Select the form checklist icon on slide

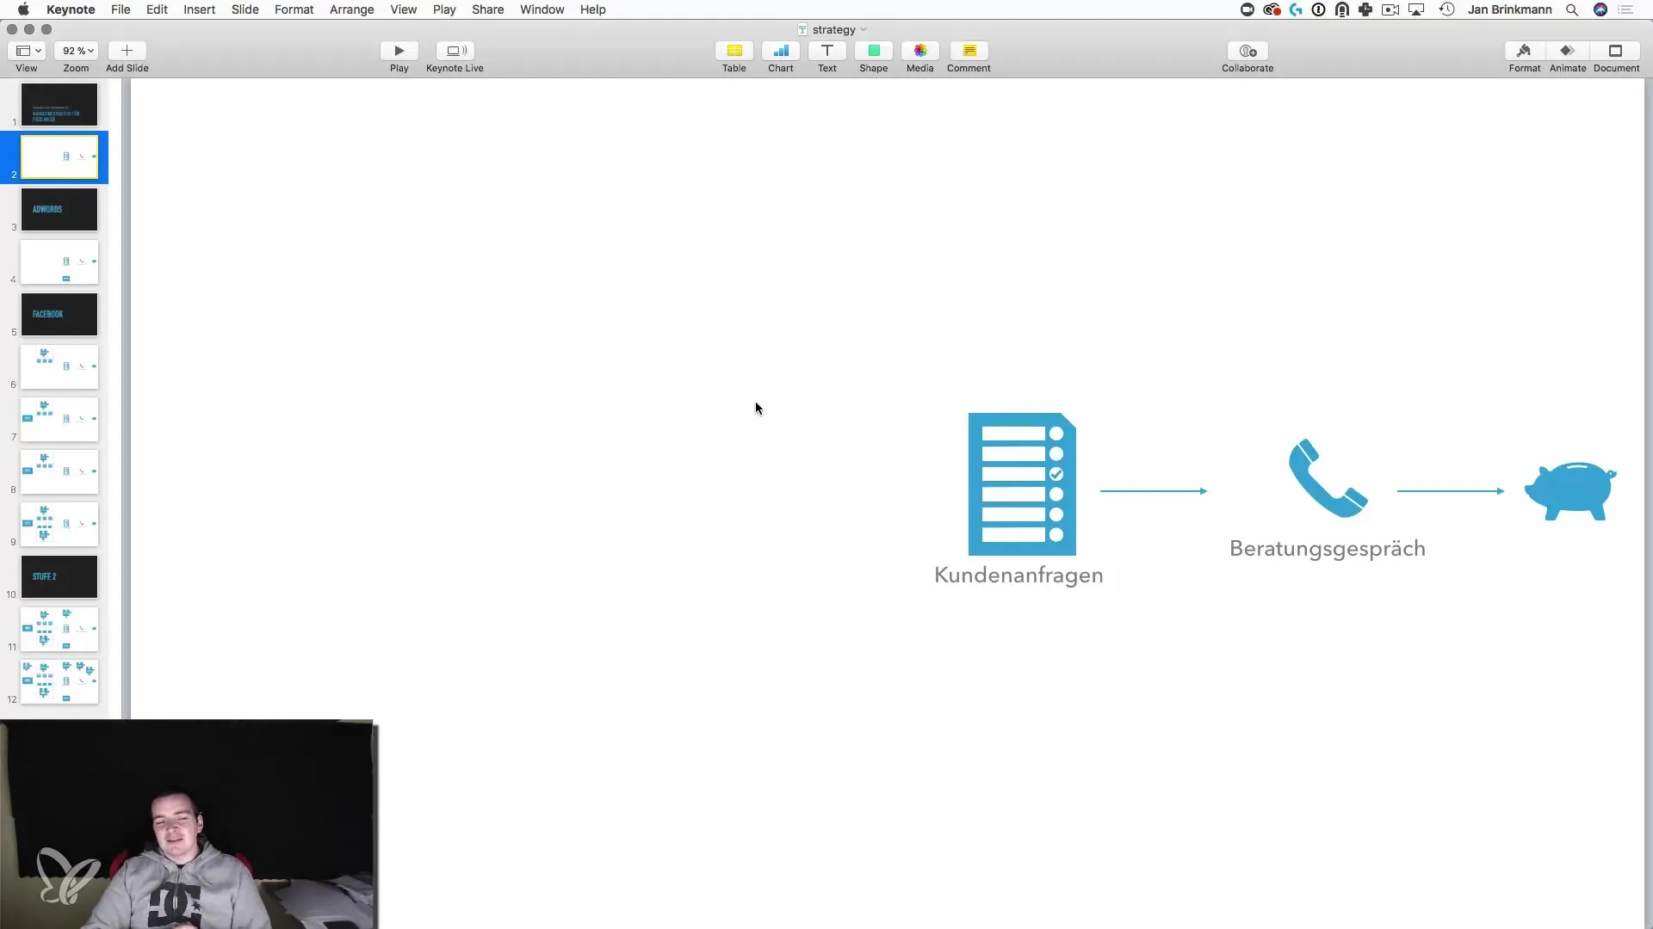point(1022,484)
